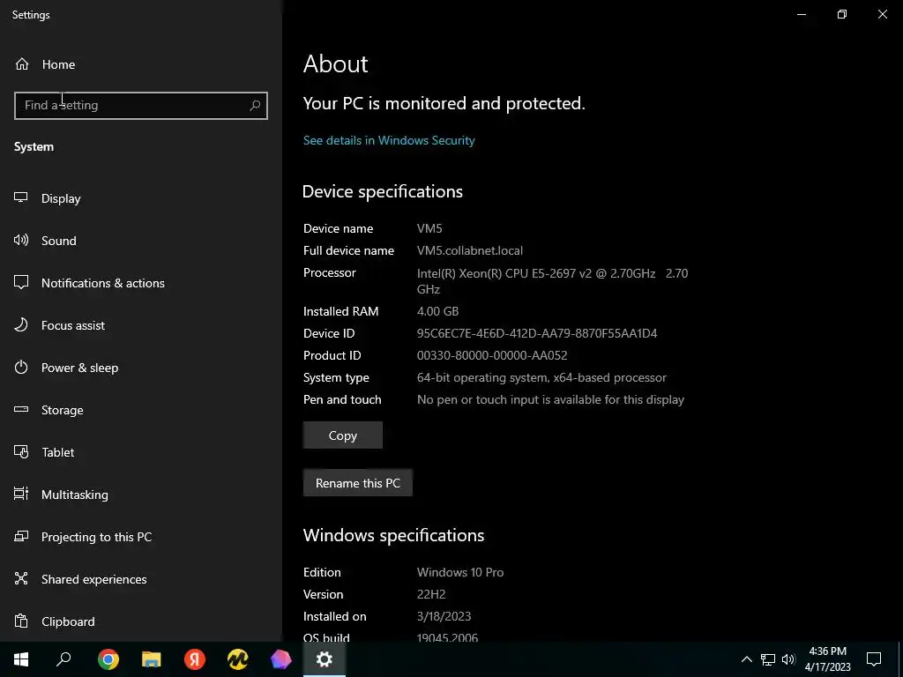Click the Installed RAM value 4.00 GB
Screen dimensions: 903x677
(x=437, y=311)
